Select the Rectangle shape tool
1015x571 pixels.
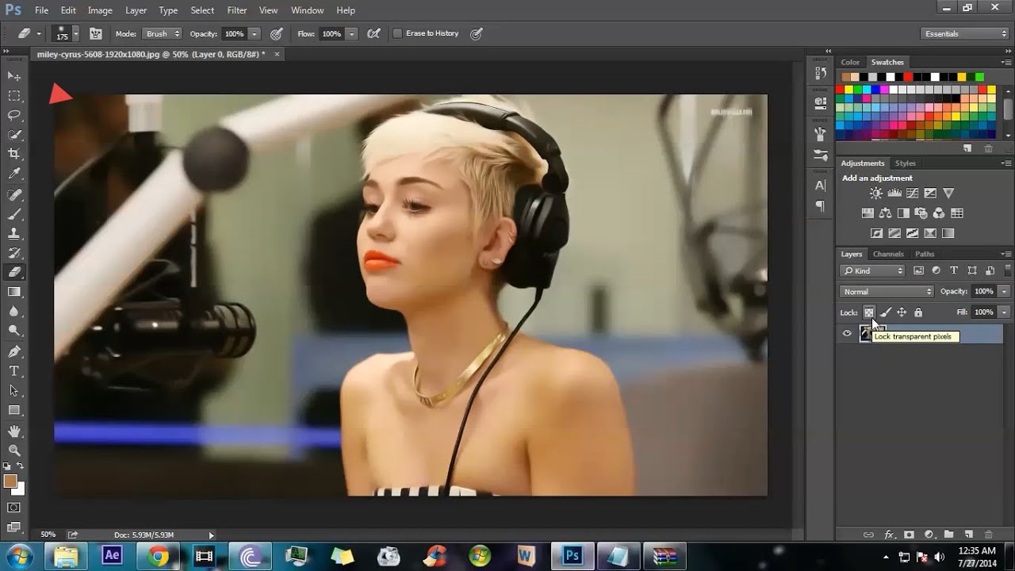click(x=14, y=411)
